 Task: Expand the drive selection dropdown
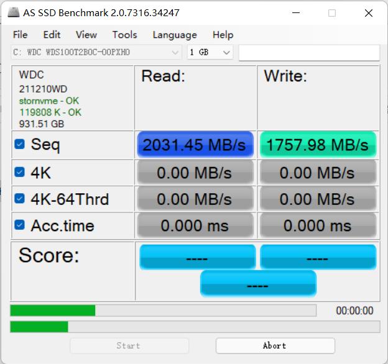[96, 52]
